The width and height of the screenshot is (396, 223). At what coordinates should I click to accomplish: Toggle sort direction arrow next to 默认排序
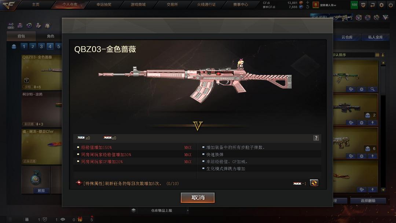[383, 55]
